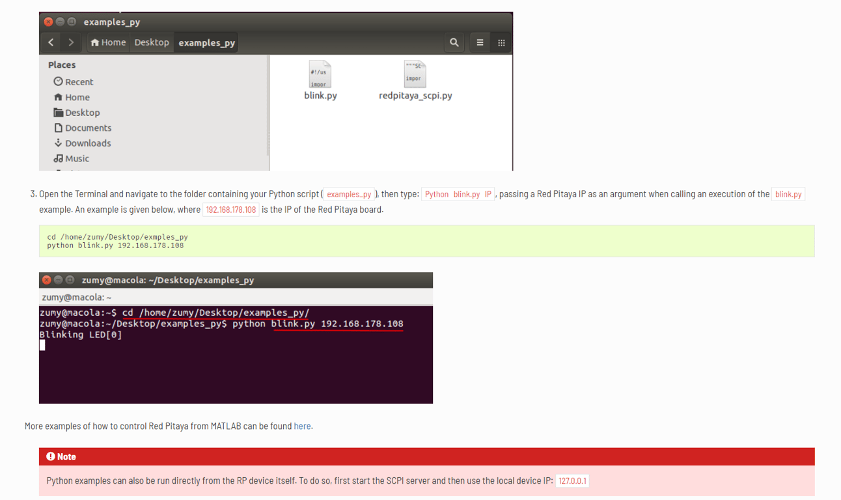This screenshot has width=841, height=500.
Task: Maximize the terminal window
Action: tap(70, 280)
